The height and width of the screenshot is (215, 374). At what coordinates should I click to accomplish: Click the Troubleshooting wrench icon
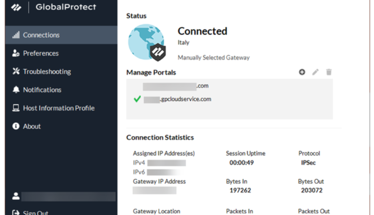click(16, 72)
